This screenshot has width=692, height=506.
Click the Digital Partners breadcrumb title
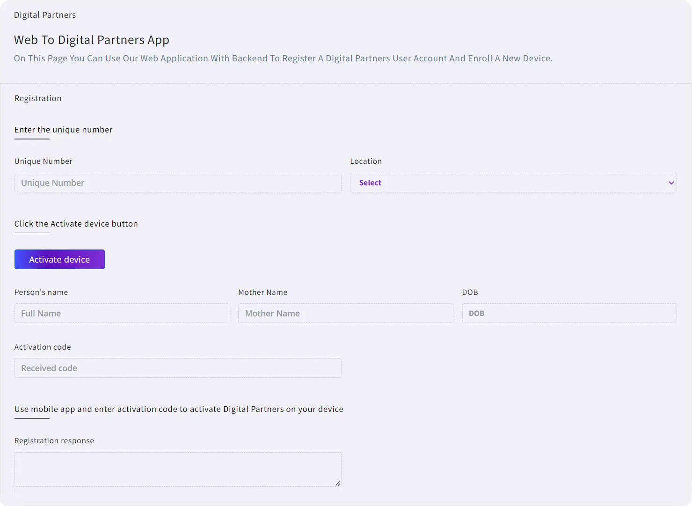point(45,15)
